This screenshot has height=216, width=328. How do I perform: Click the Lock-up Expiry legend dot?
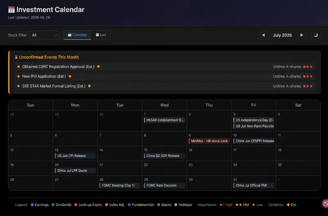click(76, 205)
